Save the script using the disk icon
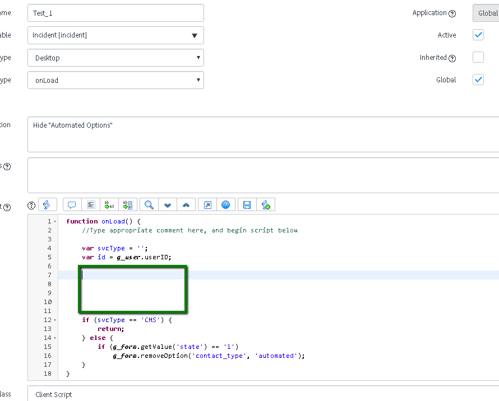 click(246, 204)
